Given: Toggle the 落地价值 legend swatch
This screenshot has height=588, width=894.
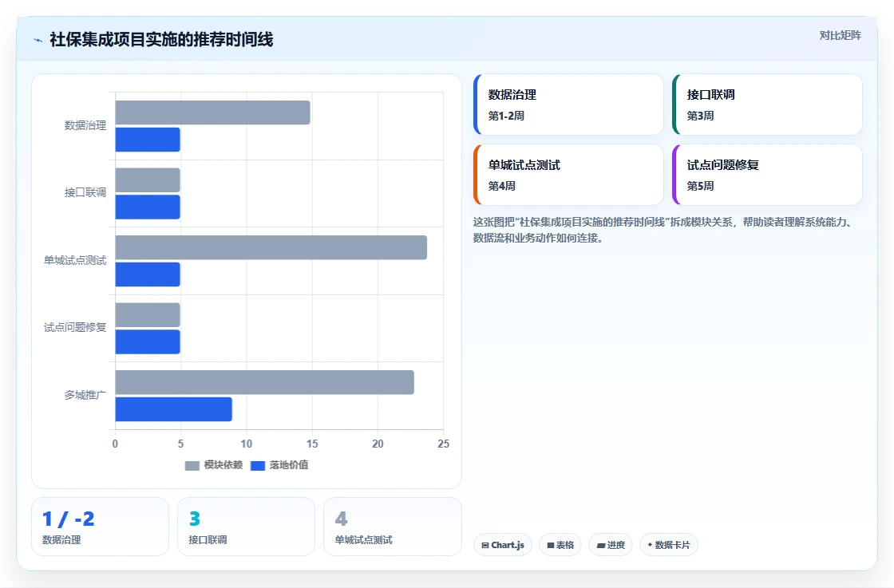Looking at the screenshot, I should point(258,465).
